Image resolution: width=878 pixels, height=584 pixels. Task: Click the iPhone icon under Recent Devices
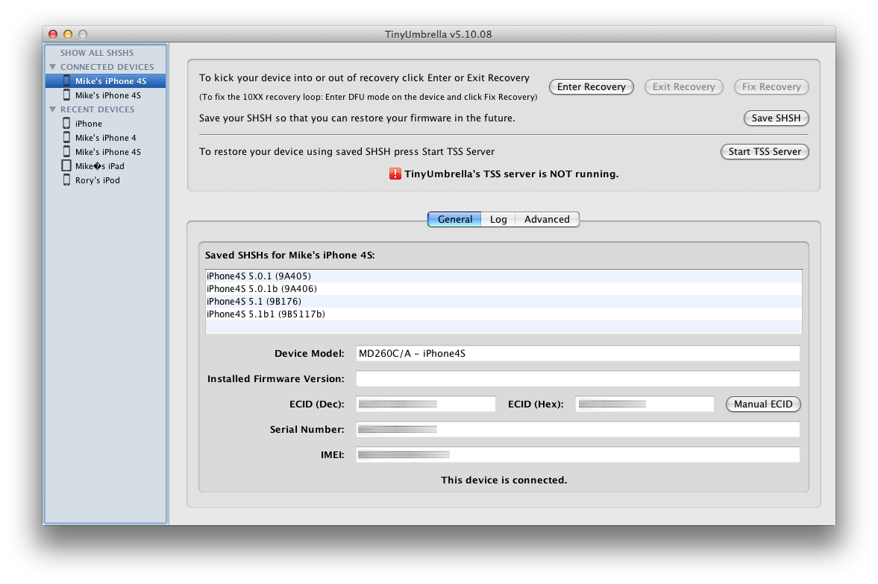66,123
